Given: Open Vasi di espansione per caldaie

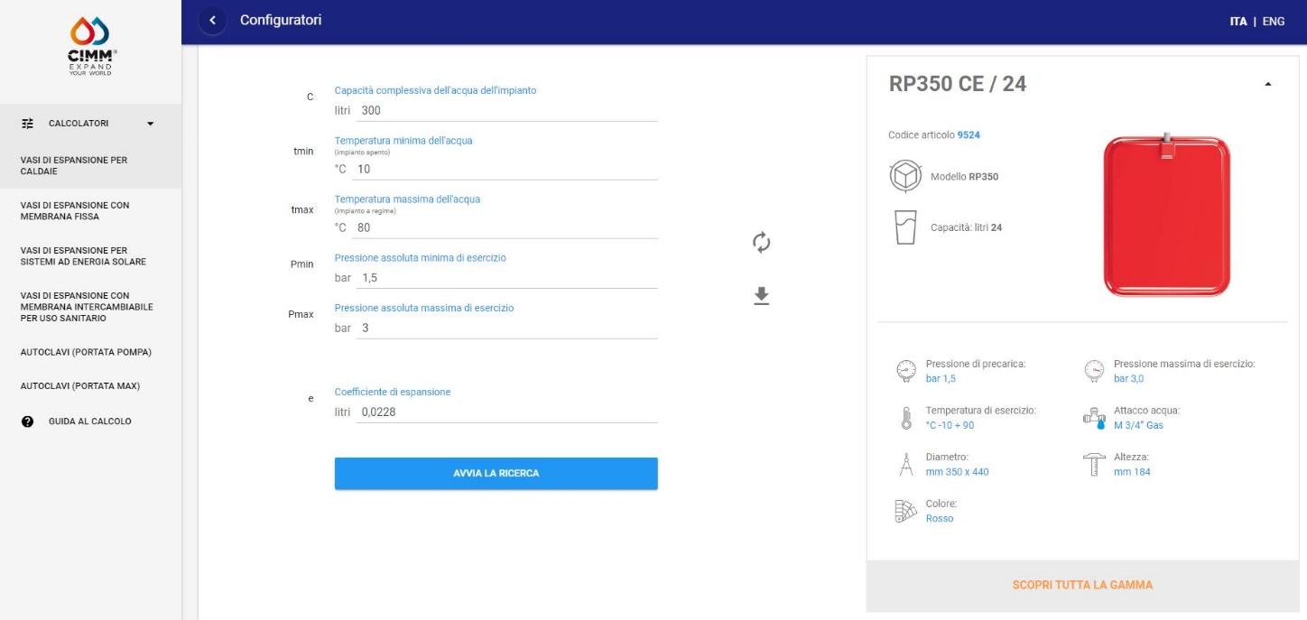Looking at the screenshot, I should pyautogui.click(x=90, y=166).
